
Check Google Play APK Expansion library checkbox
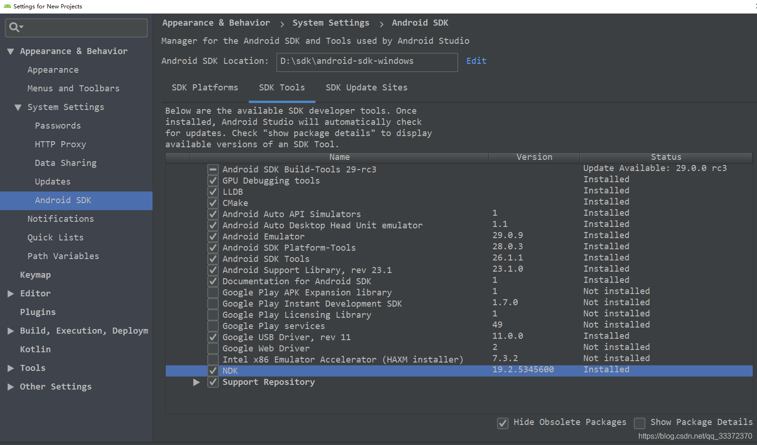point(213,292)
